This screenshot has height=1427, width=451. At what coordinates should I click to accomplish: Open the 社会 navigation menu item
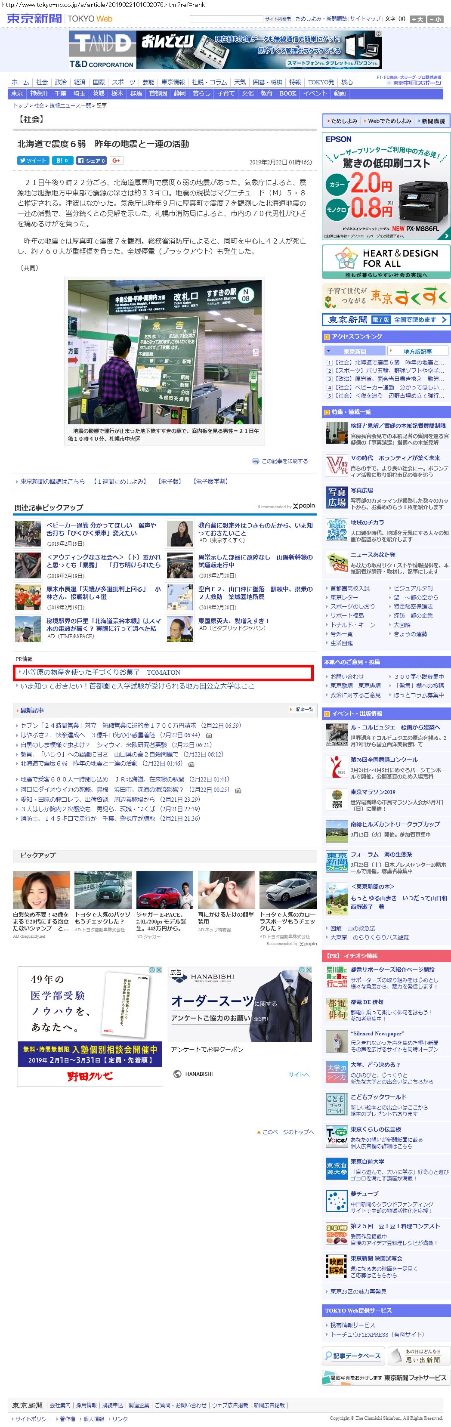click(42, 82)
